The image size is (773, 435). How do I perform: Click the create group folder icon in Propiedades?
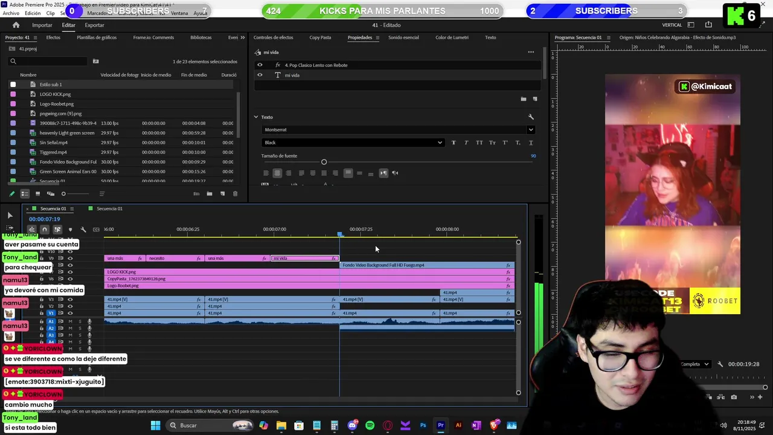pyautogui.click(x=523, y=99)
